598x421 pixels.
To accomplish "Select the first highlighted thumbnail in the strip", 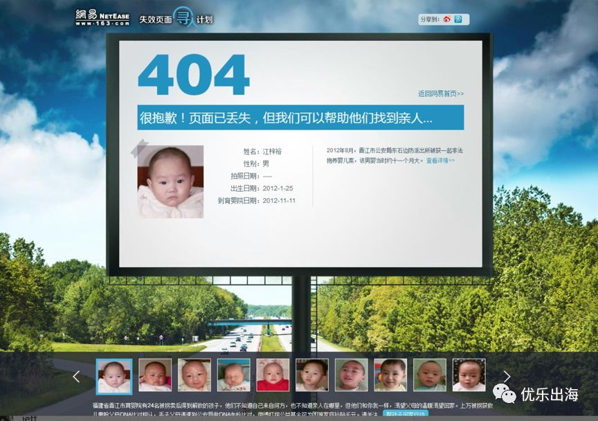I will pos(114,376).
